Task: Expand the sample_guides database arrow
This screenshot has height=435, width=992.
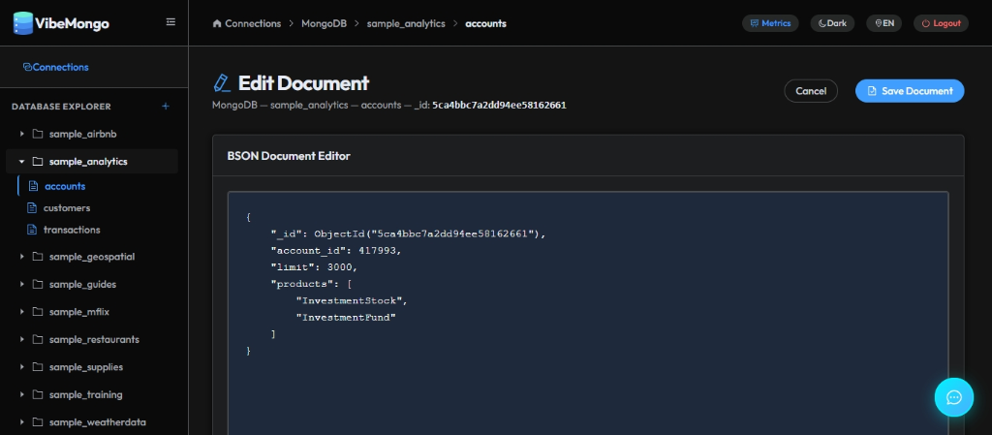Action: tap(22, 284)
